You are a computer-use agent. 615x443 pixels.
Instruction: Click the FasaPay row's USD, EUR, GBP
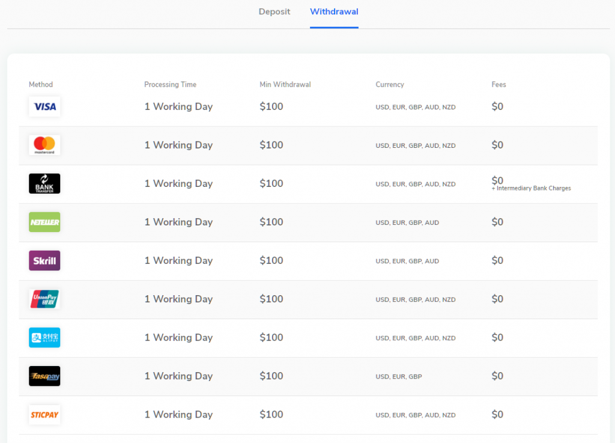pyautogui.click(x=399, y=376)
